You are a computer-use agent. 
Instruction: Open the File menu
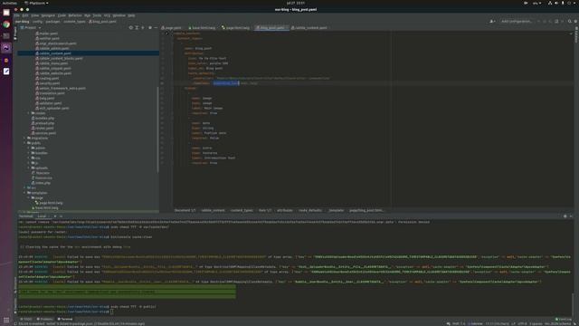click(x=16, y=15)
